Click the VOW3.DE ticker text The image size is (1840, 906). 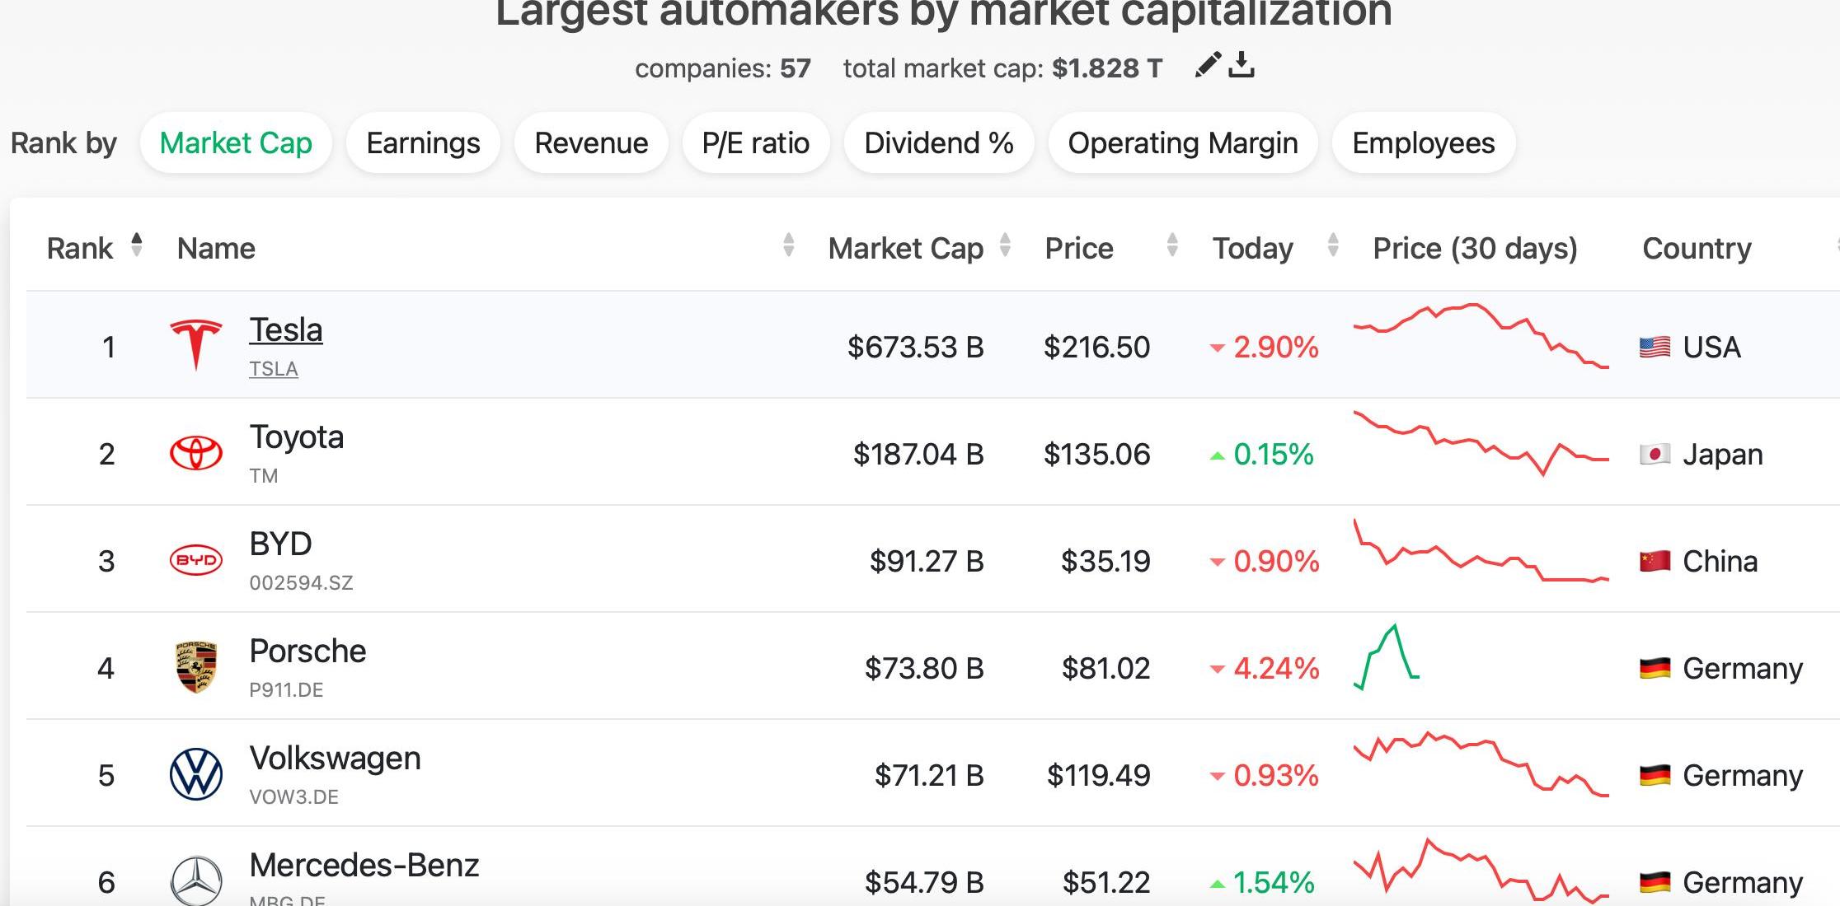coord(293,797)
